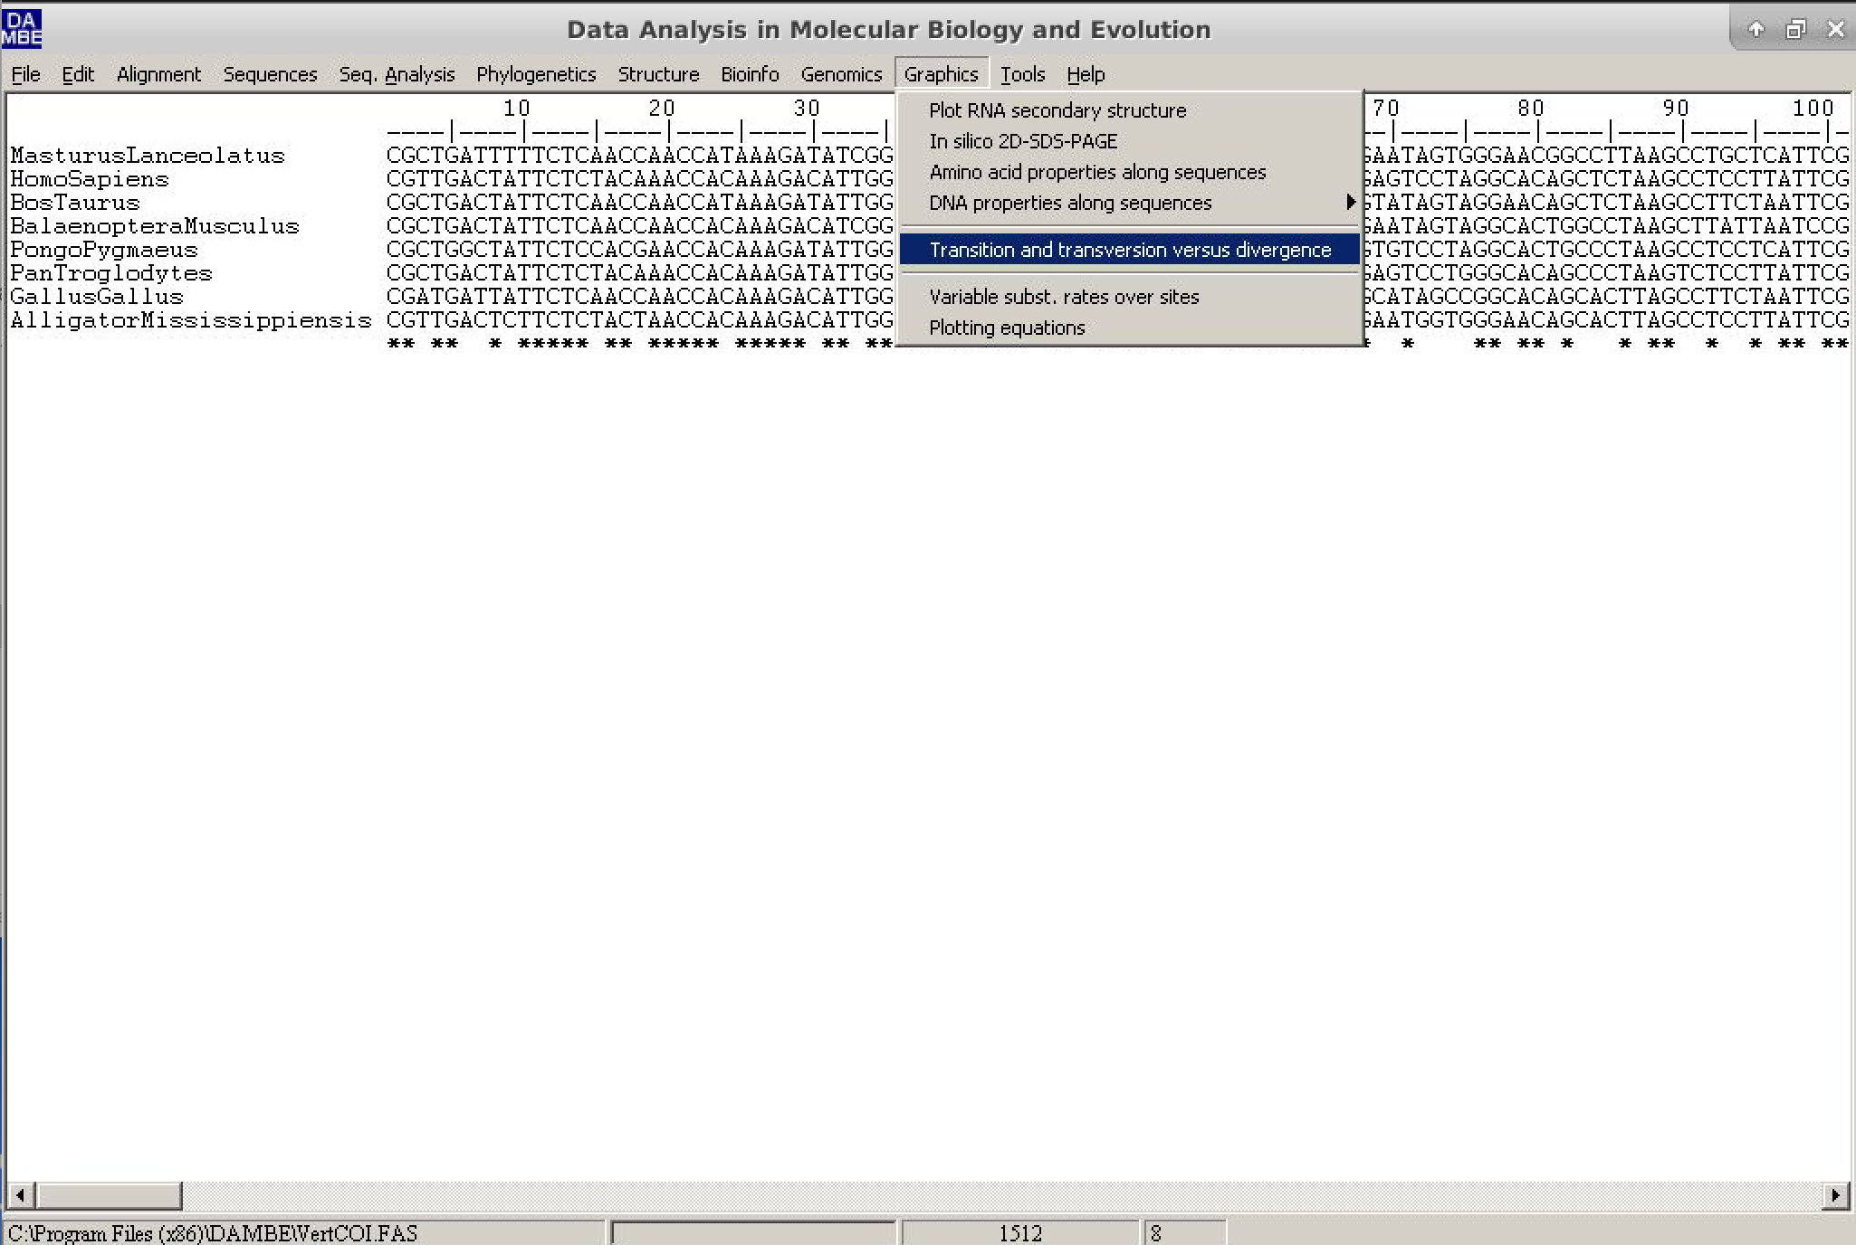Viewport: 1856px width, 1245px height.
Task: Select Transition and transversion versus divergence
Action: pyautogui.click(x=1129, y=250)
